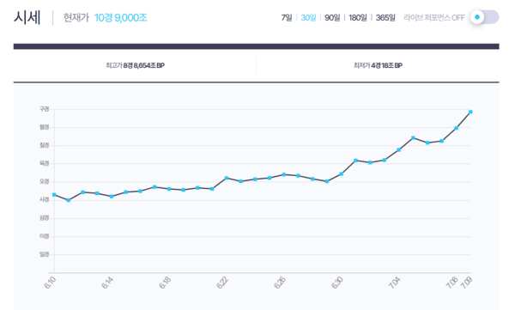Screen dimensions: 515x310
Task: Click the 7.09 x-axis date label
Action: coord(466,283)
